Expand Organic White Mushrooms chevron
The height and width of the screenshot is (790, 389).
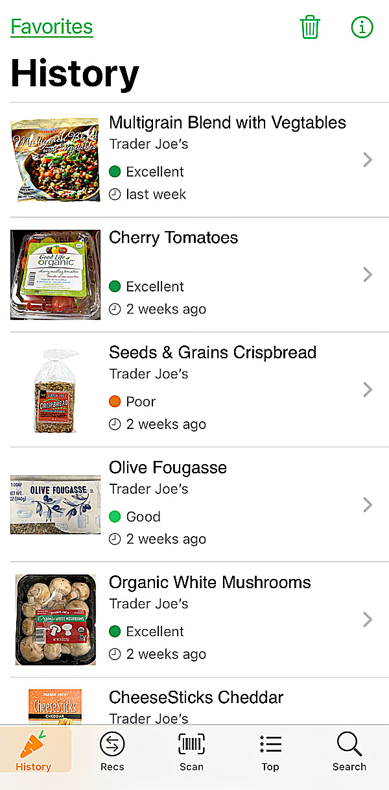coord(368,619)
